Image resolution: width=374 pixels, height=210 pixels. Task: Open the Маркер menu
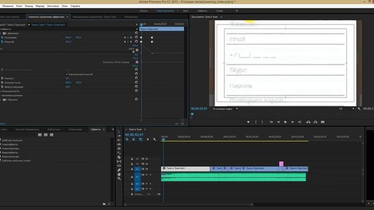coord(40,6)
